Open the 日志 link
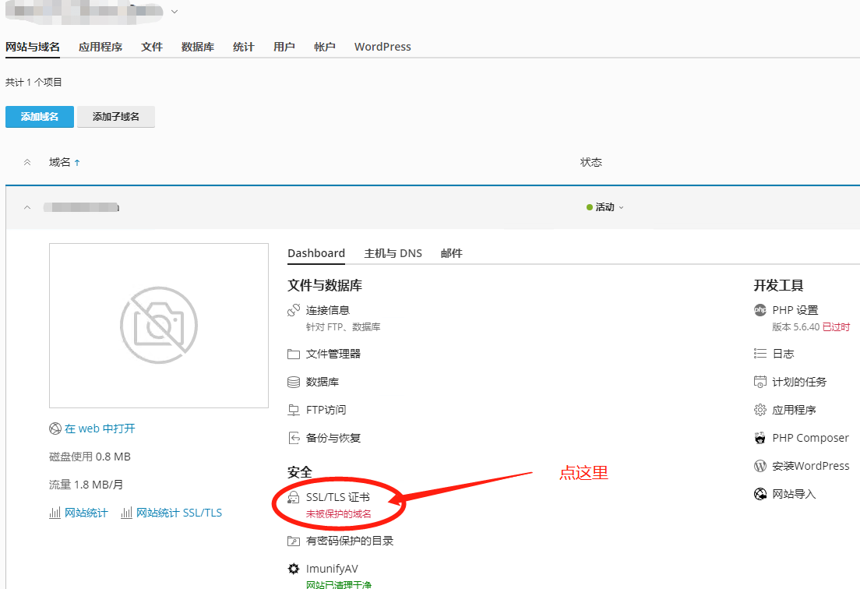 click(x=783, y=354)
